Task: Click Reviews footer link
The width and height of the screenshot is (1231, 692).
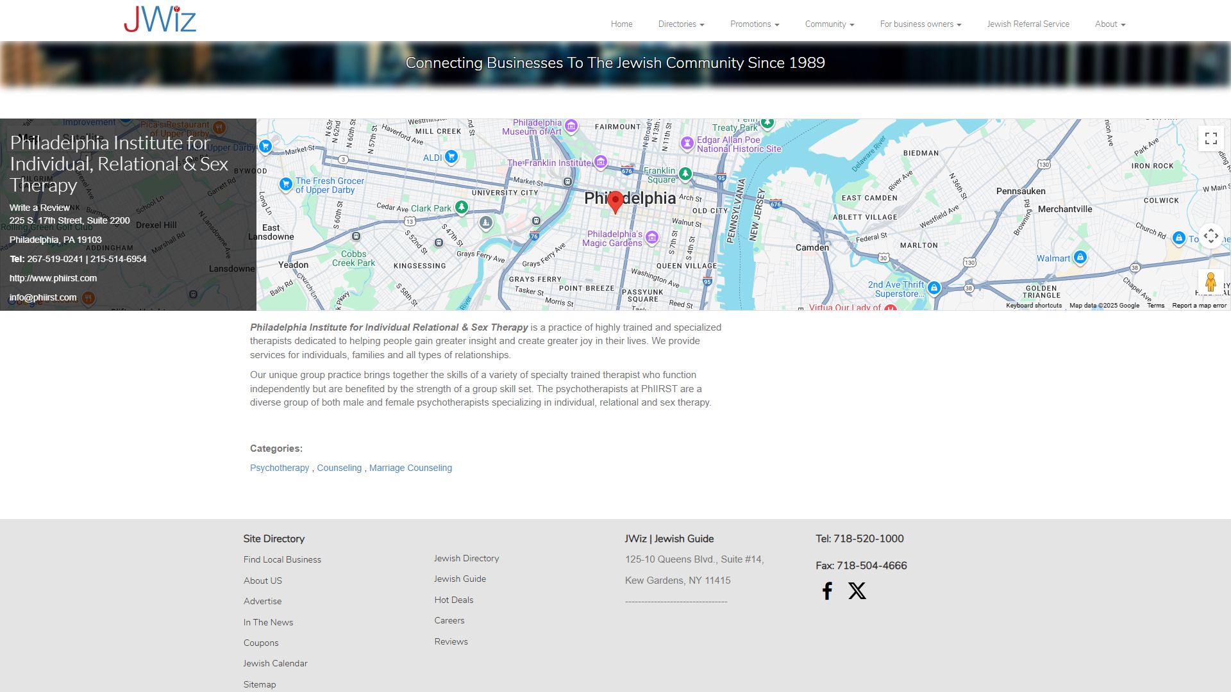Action: (x=451, y=641)
